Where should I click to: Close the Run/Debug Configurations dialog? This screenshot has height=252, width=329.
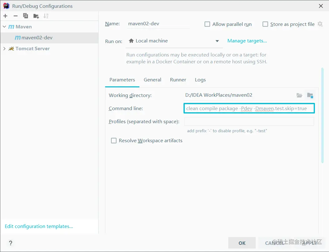321,6
